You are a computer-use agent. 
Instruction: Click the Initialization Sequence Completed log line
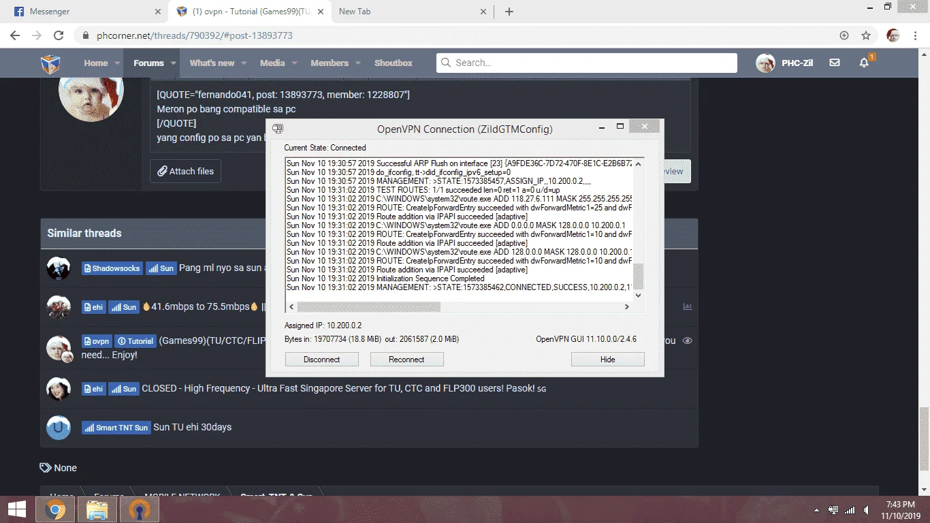[x=385, y=279]
